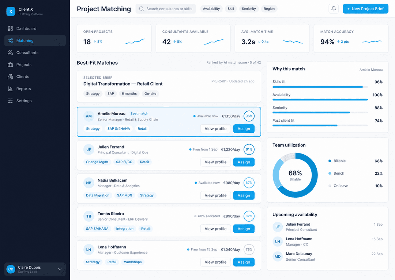This screenshot has width=395, height=280.
Task: Click the Billable legend entry
Action: pyautogui.click(x=355, y=161)
